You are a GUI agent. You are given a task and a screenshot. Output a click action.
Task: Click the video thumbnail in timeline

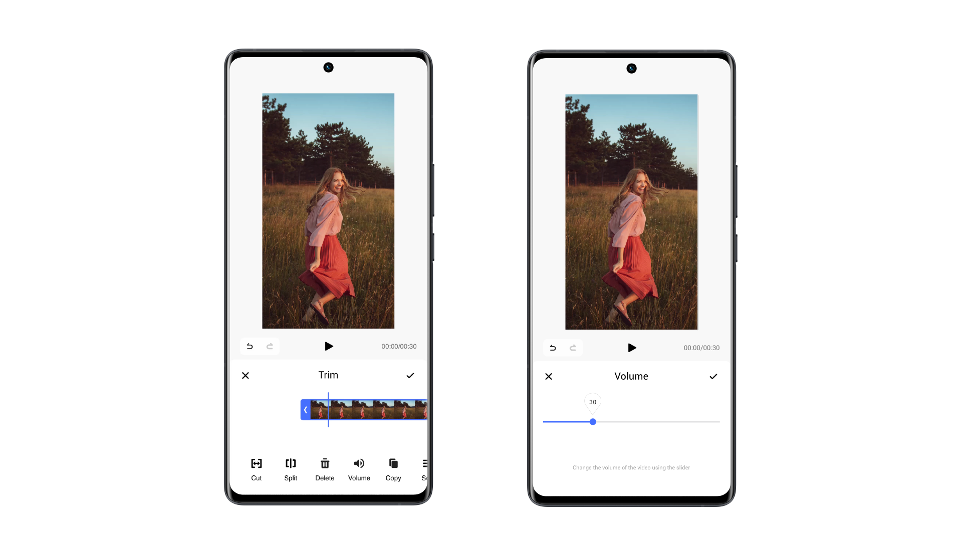367,409
